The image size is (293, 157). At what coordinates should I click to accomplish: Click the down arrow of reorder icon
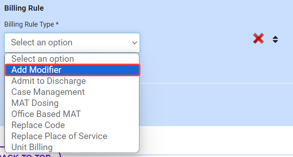coord(275,41)
